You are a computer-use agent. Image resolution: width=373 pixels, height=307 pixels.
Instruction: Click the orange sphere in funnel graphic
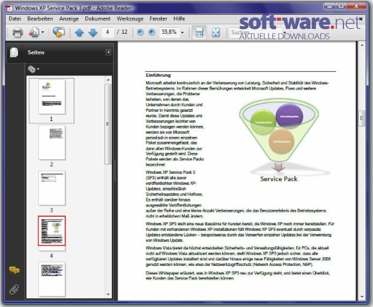(x=281, y=141)
